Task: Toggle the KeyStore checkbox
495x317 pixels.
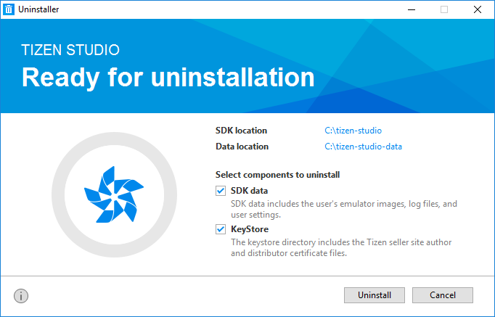Action: [x=221, y=229]
